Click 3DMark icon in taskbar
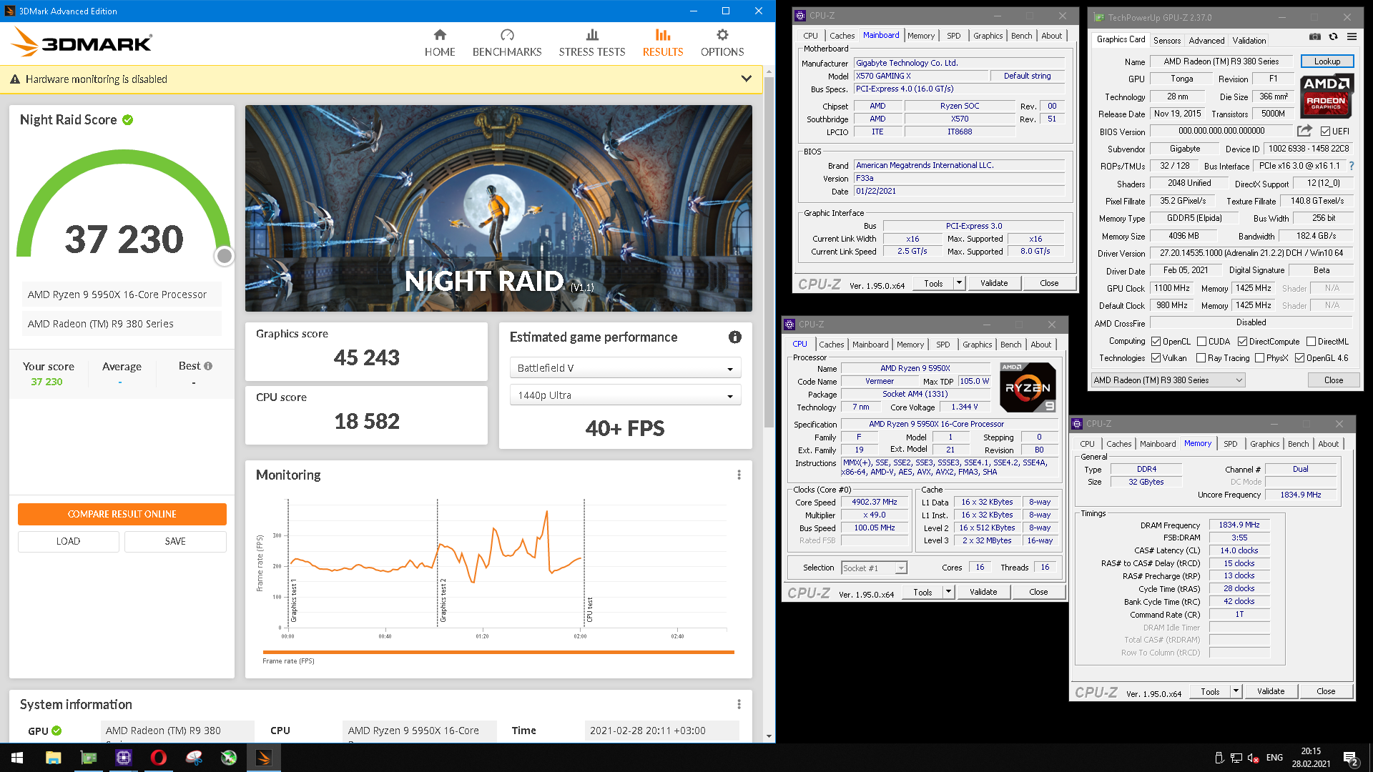This screenshot has height=772, width=1373. click(x=263, y=758)
